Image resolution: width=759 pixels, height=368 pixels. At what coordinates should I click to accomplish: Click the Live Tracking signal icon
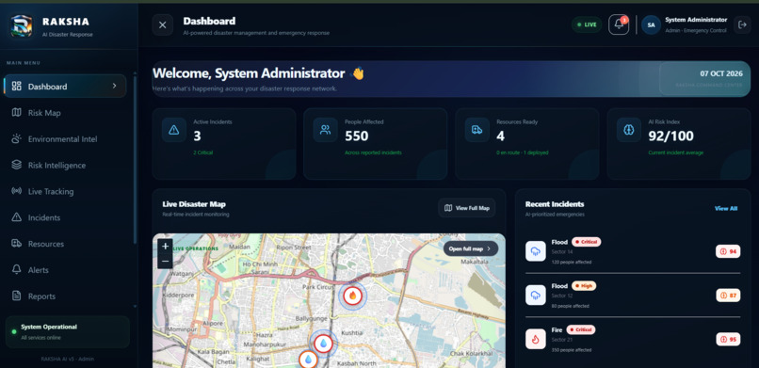[16, 191]
